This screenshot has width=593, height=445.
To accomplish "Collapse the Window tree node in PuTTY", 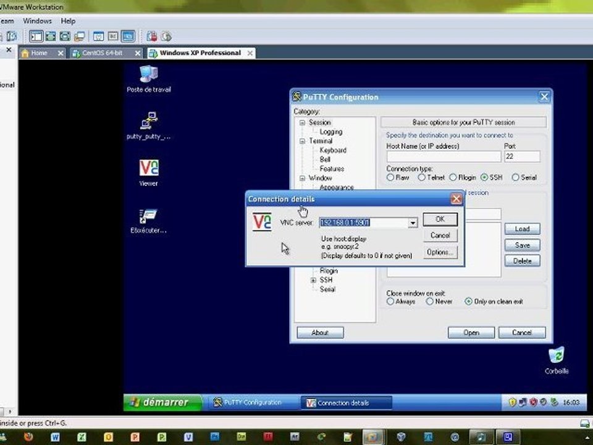I will pos(302,178).
